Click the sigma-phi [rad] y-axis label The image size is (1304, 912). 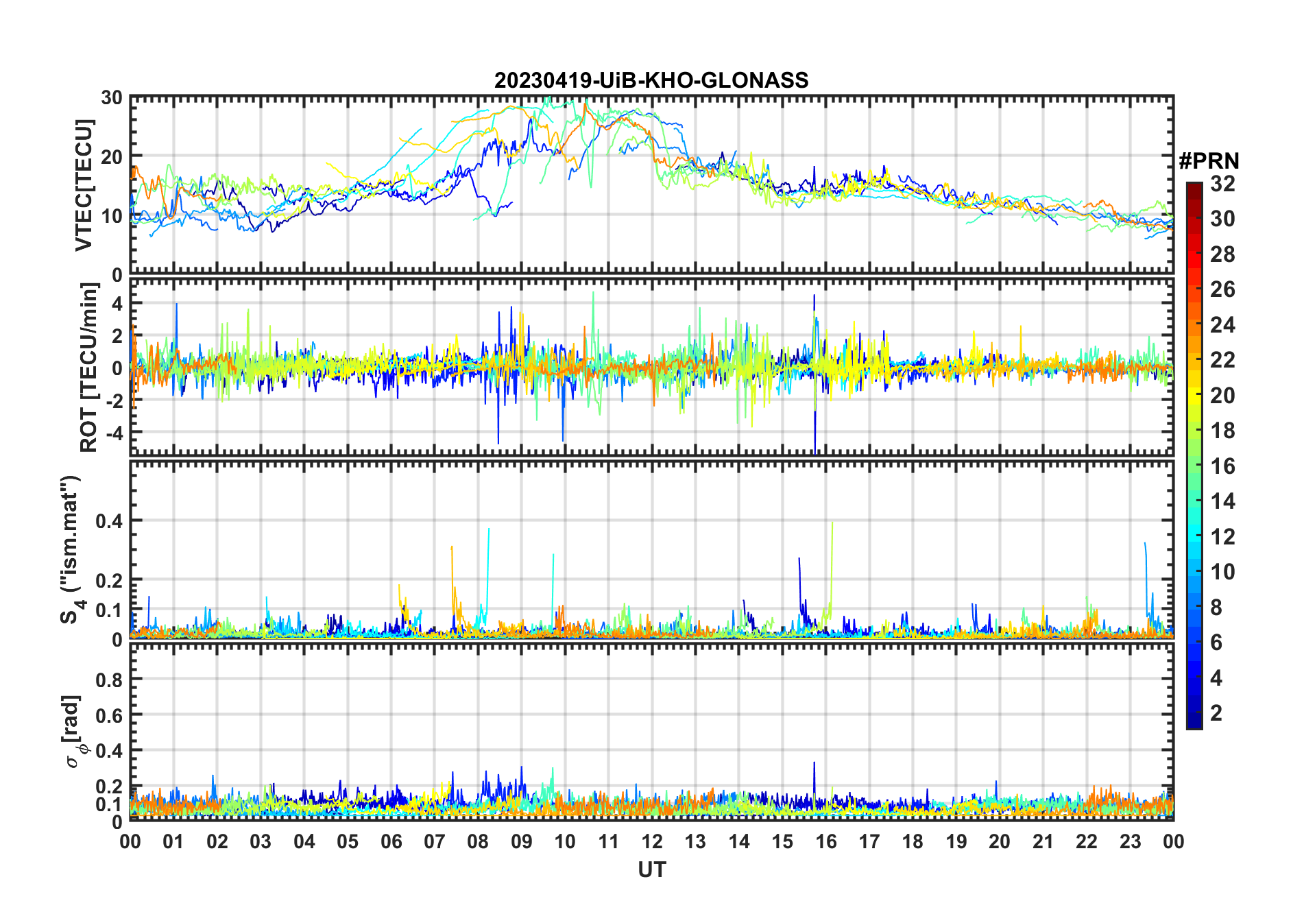(73, 732)
